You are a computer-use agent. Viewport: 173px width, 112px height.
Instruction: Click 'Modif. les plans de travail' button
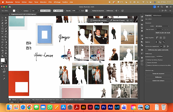(163, 33)
